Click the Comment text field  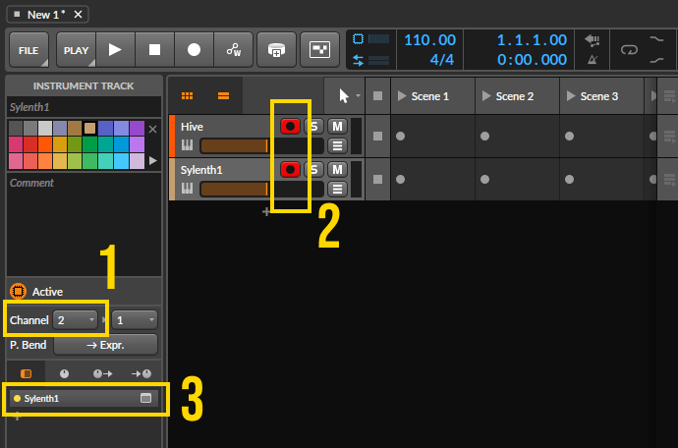coord(84,224)
